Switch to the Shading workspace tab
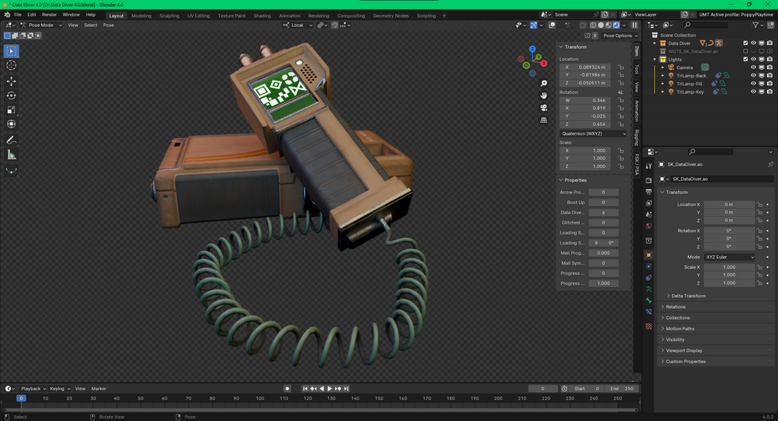The width and height of the screenshot is (778, 421). click(x=262, y=15)
